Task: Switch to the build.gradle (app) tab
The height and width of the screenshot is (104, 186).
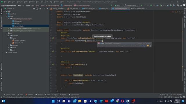Action: pos(139,9)
